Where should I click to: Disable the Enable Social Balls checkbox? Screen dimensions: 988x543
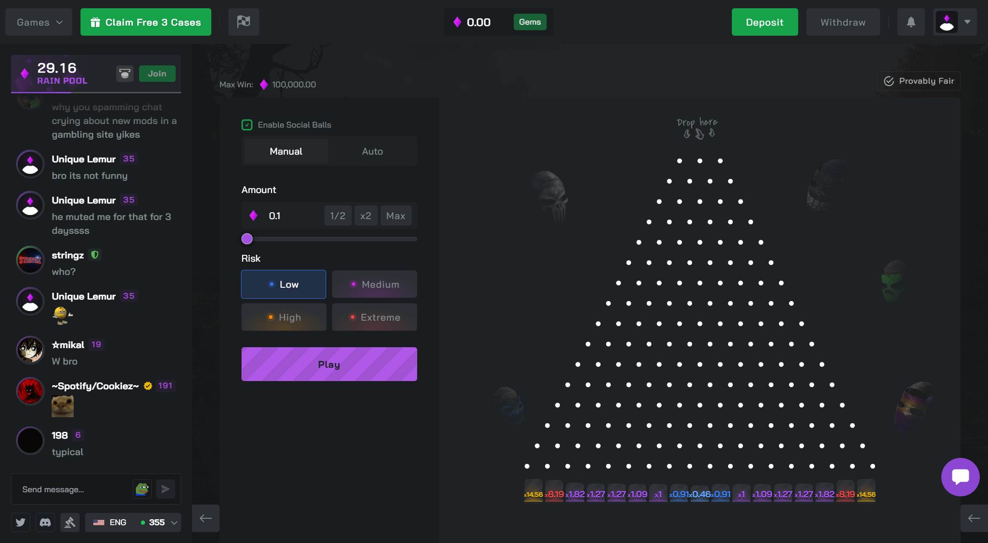coord(247,125)
